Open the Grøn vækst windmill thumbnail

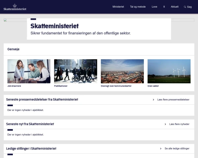[169, 71]
